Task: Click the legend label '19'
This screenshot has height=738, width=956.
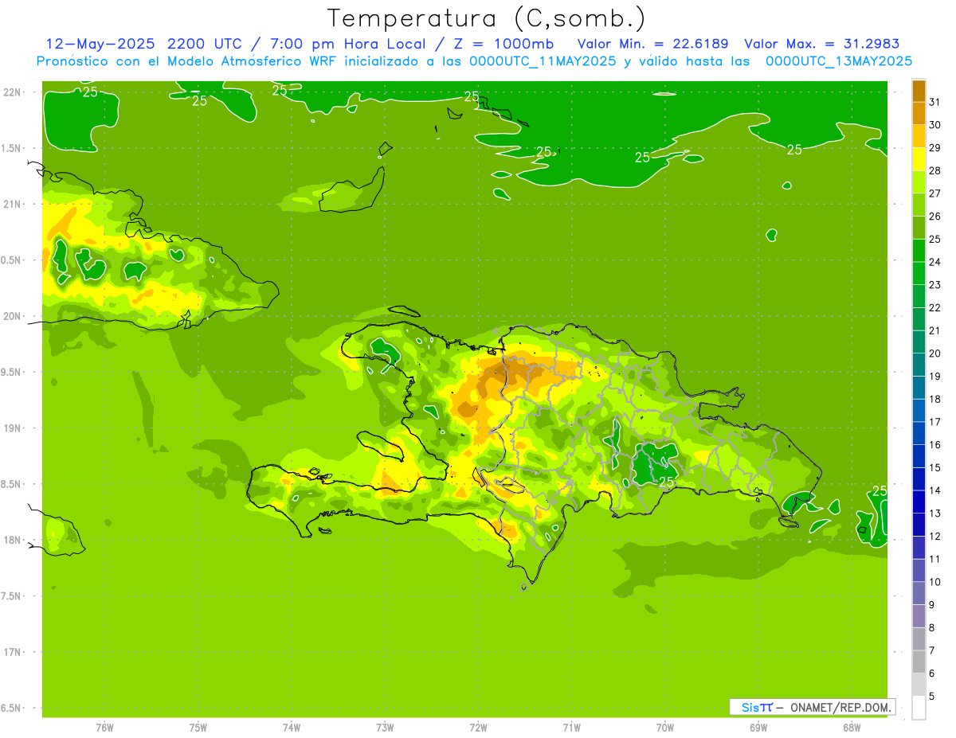Action: (935, 376)
